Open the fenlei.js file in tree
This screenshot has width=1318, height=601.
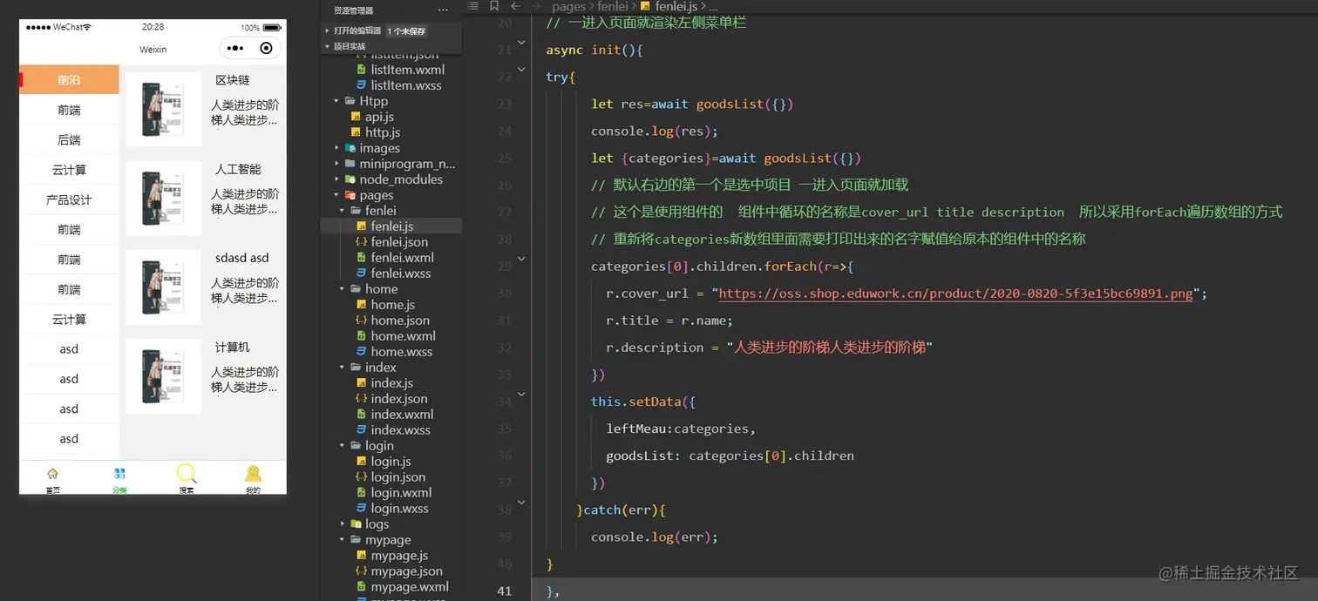coord(391,226)
